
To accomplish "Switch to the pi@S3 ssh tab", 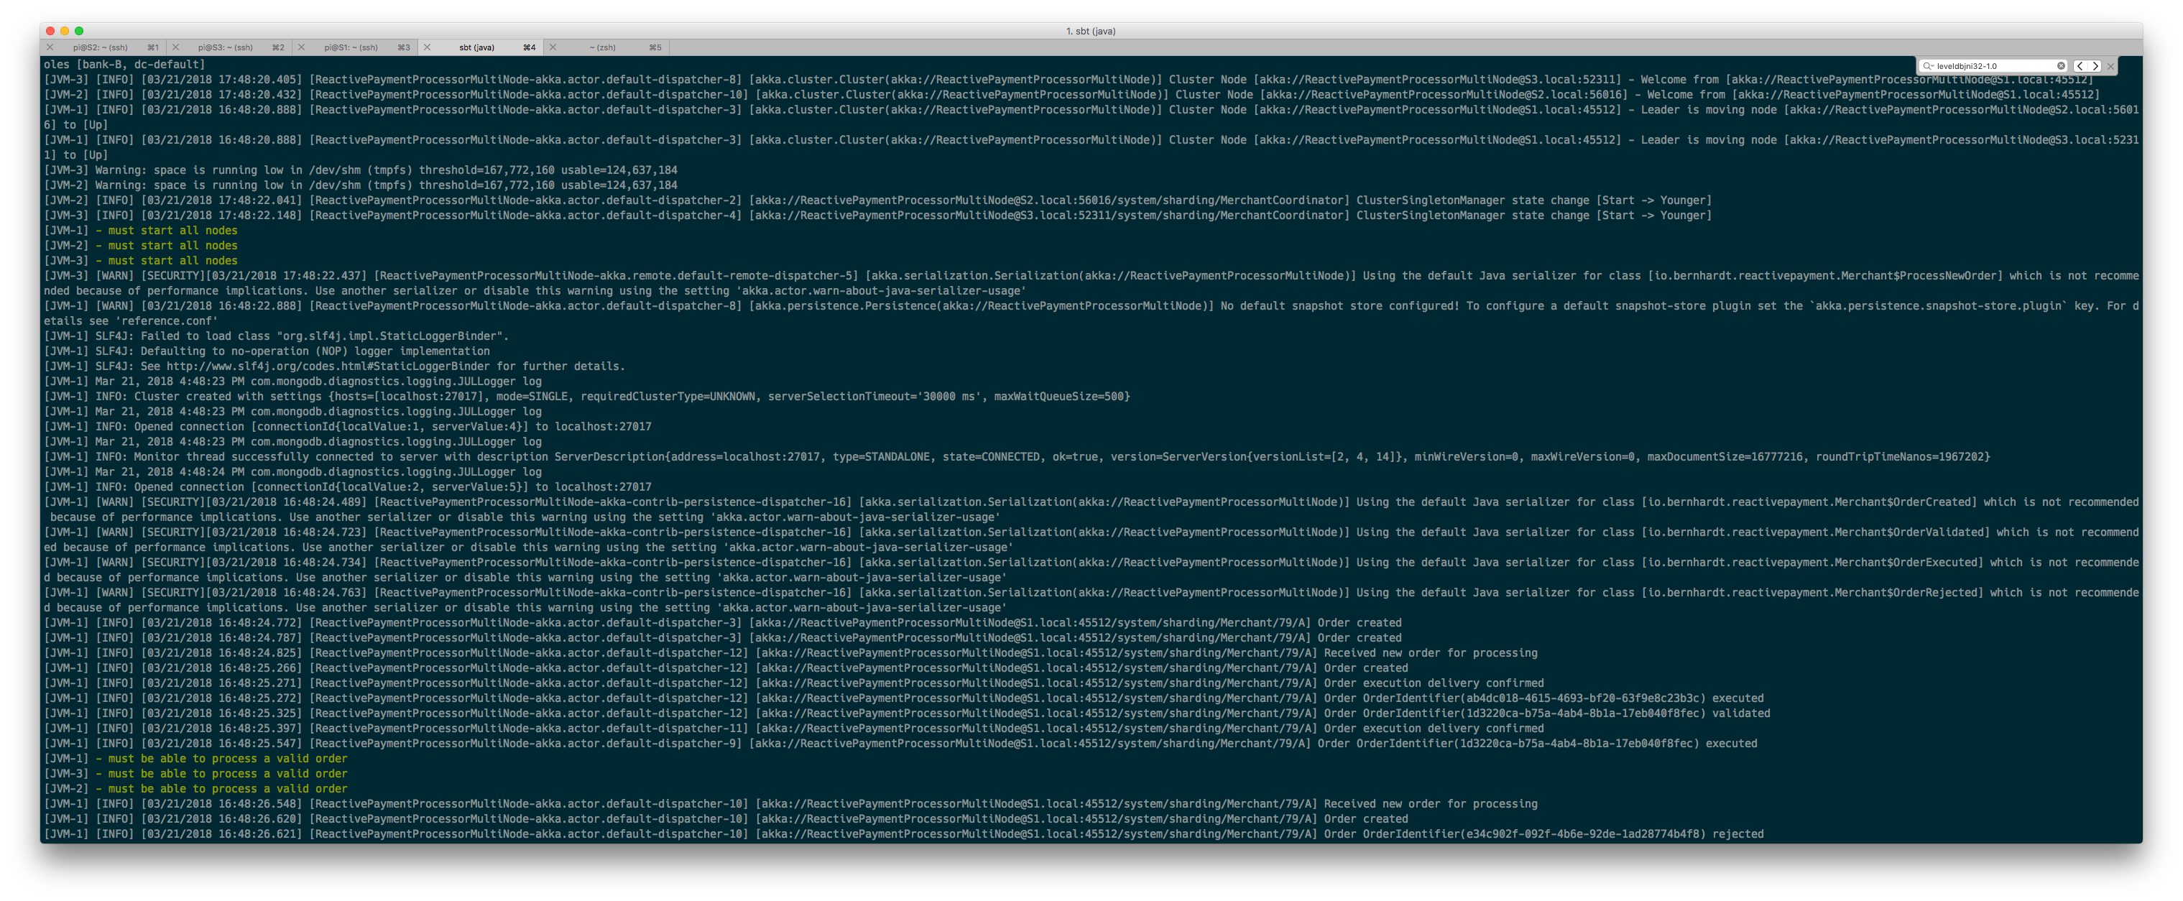I will [226, 47].
